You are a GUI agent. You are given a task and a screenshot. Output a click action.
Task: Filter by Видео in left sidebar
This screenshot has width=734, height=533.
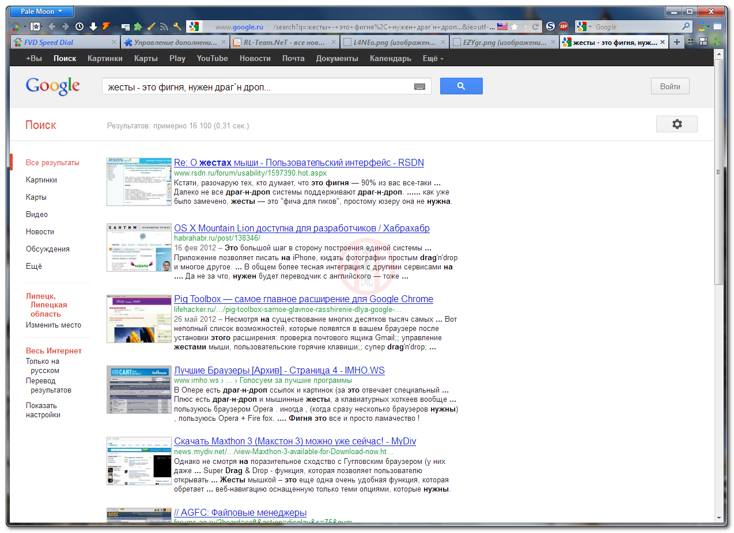[37, 215]
